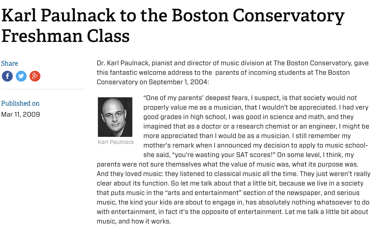
Task: Select the 'Mar 11, 2009' publication date
Action: (x=20, y=115)
